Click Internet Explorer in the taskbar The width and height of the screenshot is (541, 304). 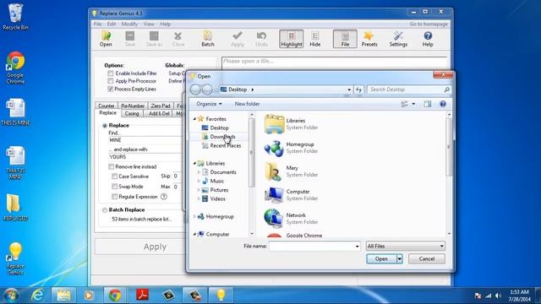click(x=37, y=296)
